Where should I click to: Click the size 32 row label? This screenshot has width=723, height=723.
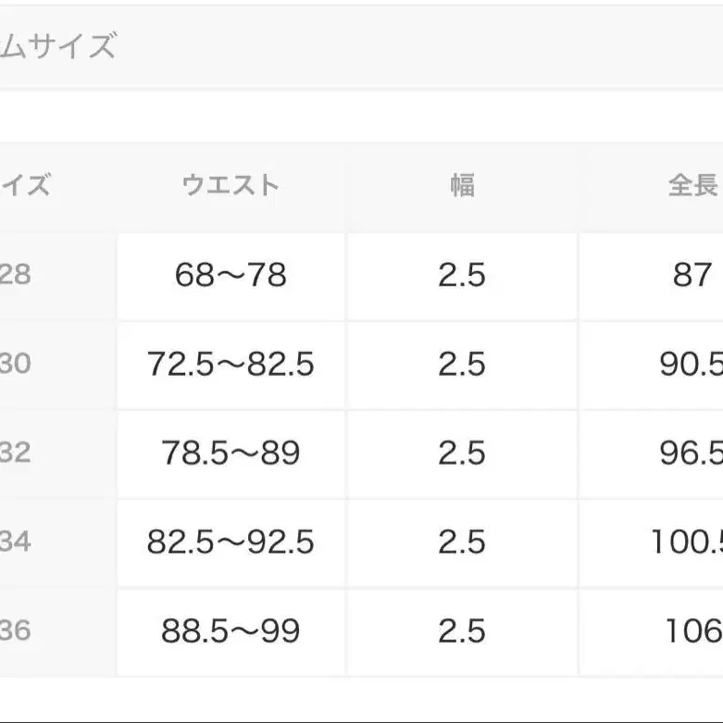pos(16,453)
